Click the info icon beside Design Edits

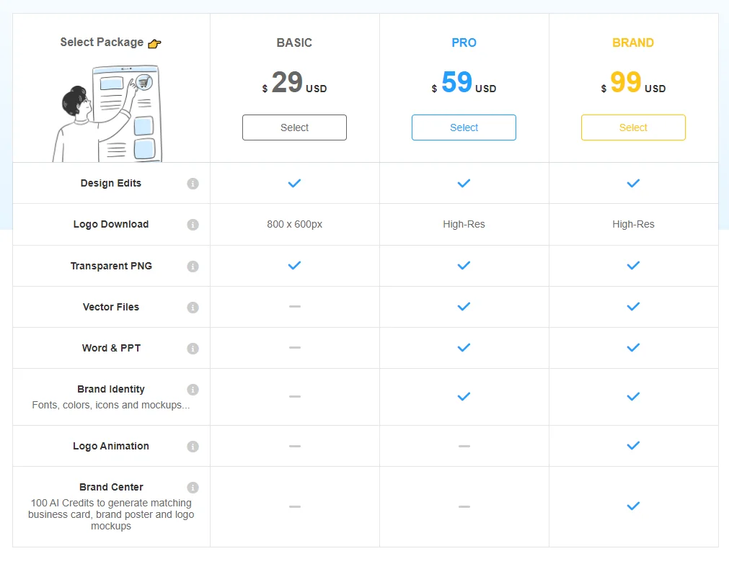(x=193, y=184)
